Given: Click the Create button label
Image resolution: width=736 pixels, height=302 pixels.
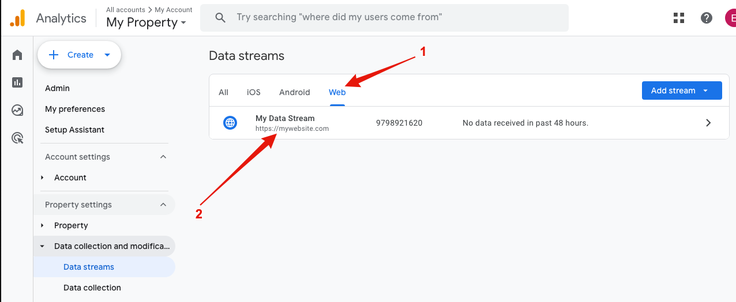Looking at the screenshot, I should tap(80, 55).
